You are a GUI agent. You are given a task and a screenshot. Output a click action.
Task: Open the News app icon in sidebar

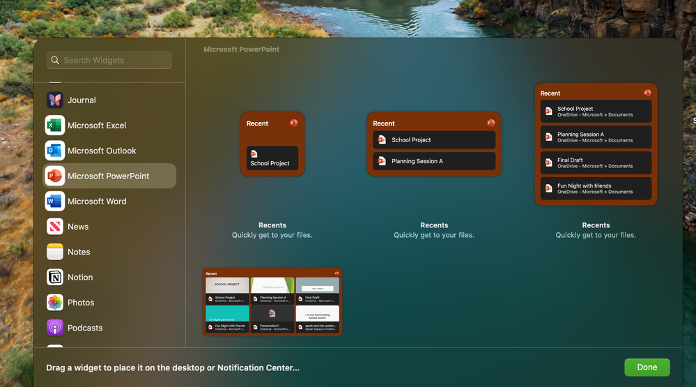(55, 227)
